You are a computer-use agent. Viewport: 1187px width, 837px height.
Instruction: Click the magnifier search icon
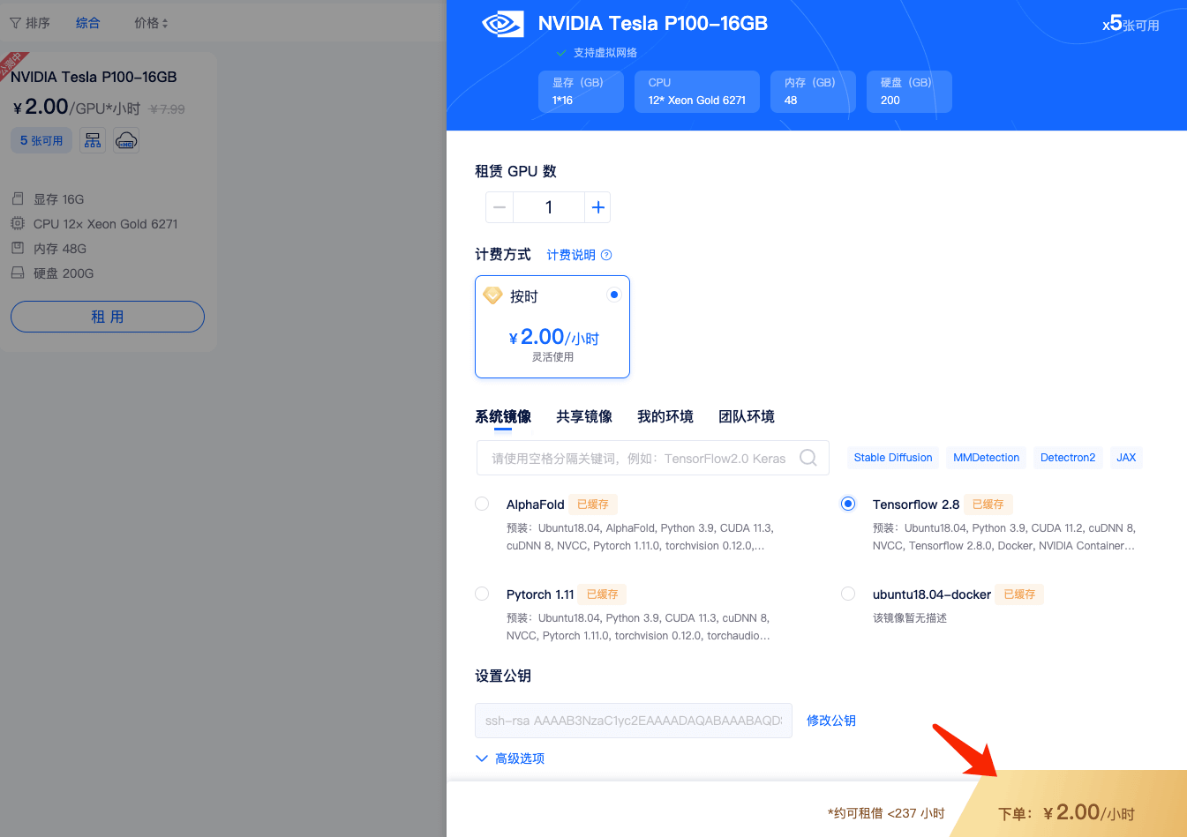(x=808, y=458)
